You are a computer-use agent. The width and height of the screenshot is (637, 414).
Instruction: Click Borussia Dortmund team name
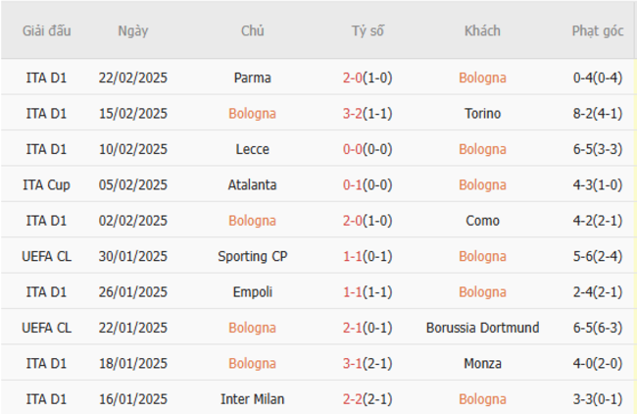click(482, 328)
